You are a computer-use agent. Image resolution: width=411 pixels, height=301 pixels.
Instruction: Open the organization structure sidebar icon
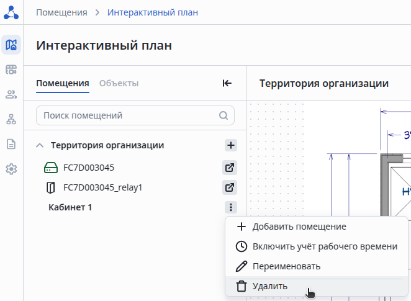click(x=11, y=119)
